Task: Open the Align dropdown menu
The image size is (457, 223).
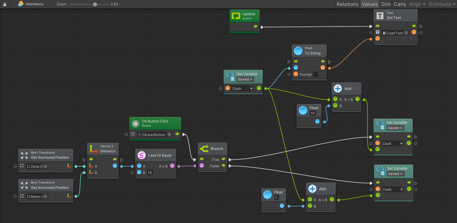Action: pos(417,4)
